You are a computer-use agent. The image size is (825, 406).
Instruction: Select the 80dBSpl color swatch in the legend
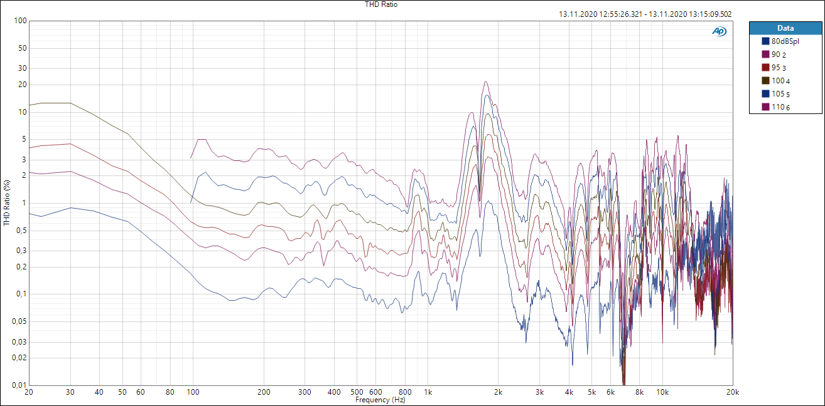click(x=765, y=41)
